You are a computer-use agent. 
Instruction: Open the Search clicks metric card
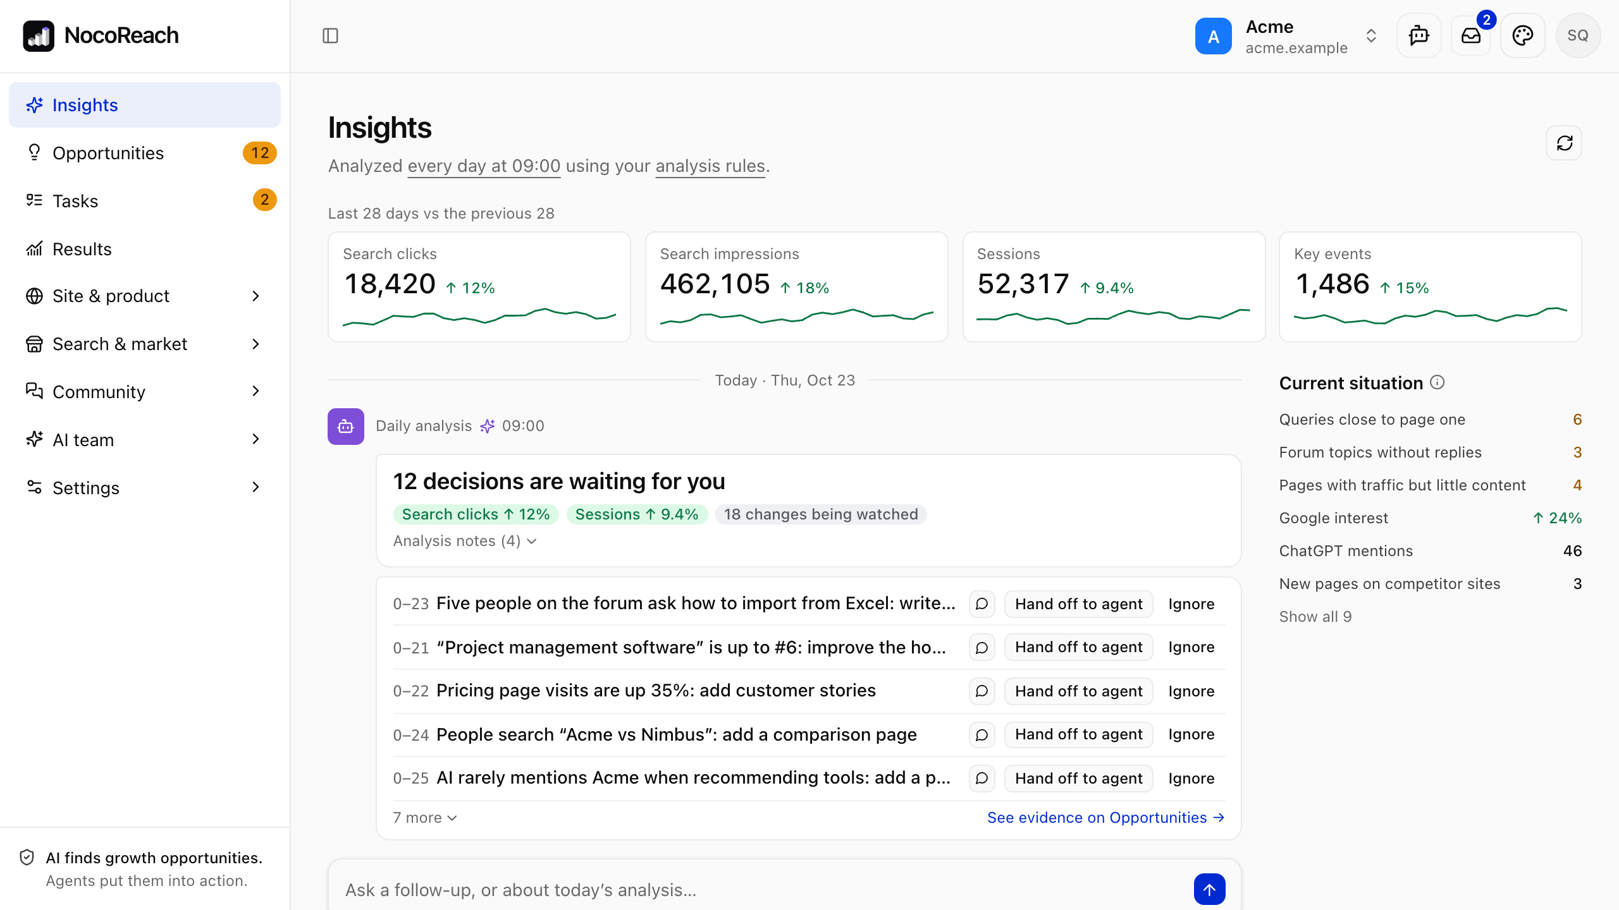(479, 287)
